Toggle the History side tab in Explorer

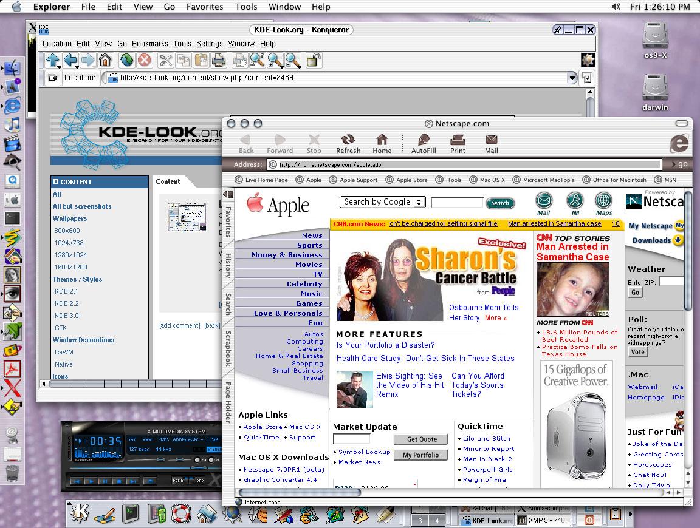point(228,266)
